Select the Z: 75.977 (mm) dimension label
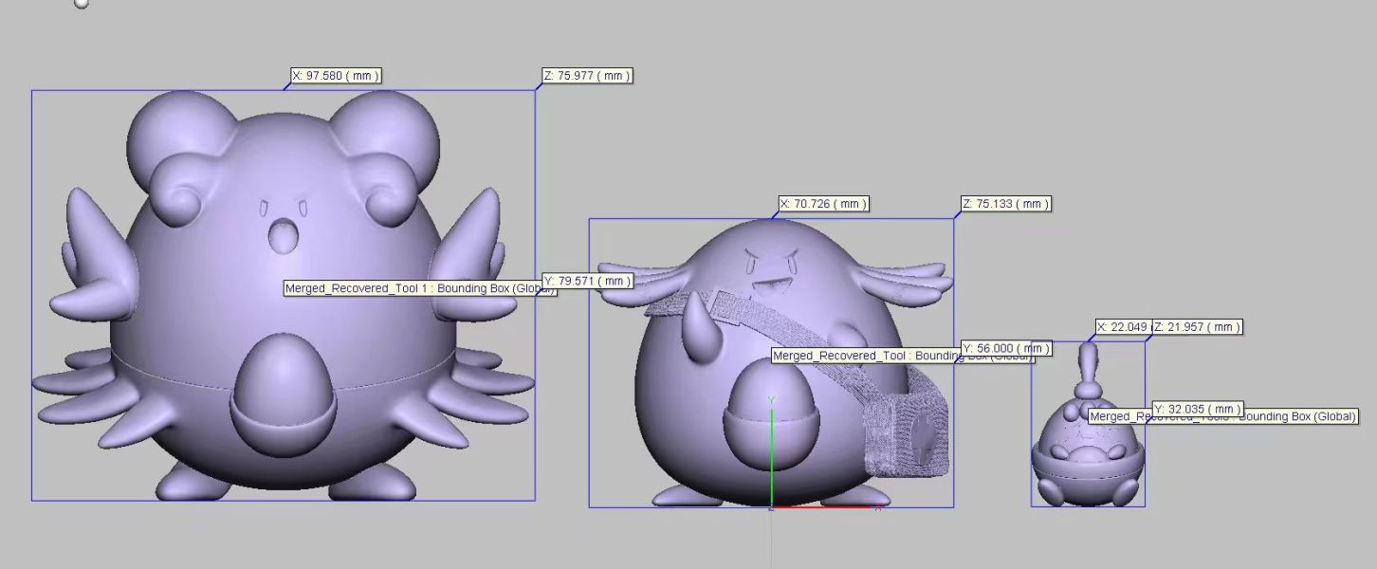This screenshot has width=1377, height=569. click(585, 76)
